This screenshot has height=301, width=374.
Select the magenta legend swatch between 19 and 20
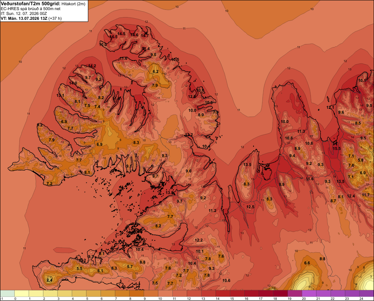(295, 293)
